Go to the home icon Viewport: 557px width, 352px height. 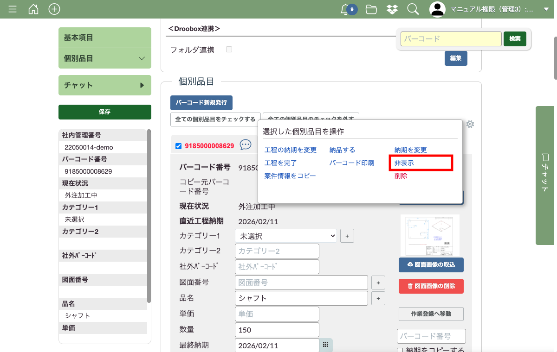33,9
